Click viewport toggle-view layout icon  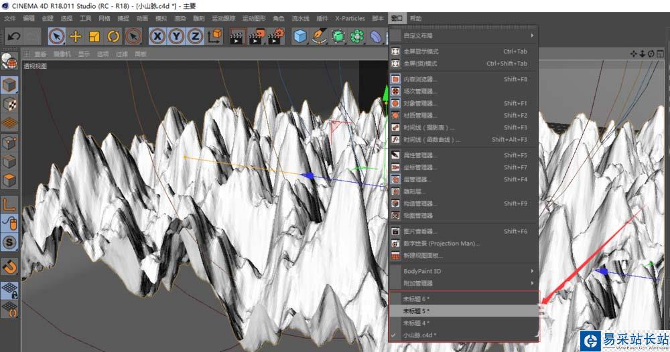point(660,54)
